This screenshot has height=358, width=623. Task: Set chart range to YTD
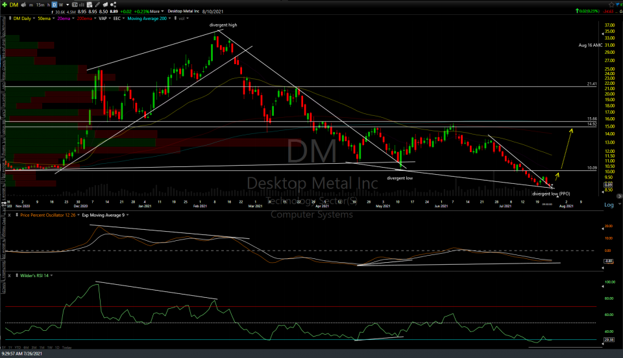[18, 348]
